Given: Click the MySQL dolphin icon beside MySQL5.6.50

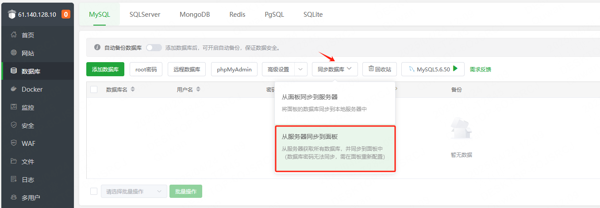Looking at the screenshot, I should point(412,69).
